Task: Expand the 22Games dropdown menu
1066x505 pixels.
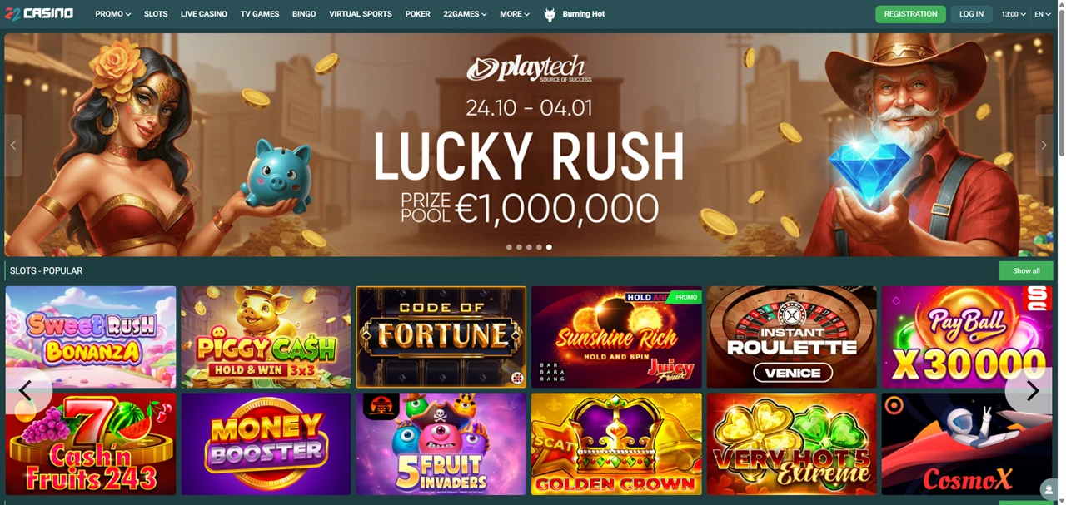Action: [x=465, y=14]
